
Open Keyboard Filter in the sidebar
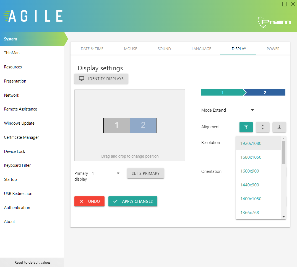[x=32, y=165]
